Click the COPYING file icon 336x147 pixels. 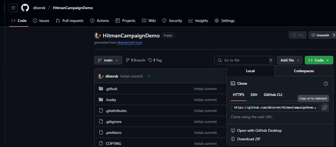click(101, 143)
